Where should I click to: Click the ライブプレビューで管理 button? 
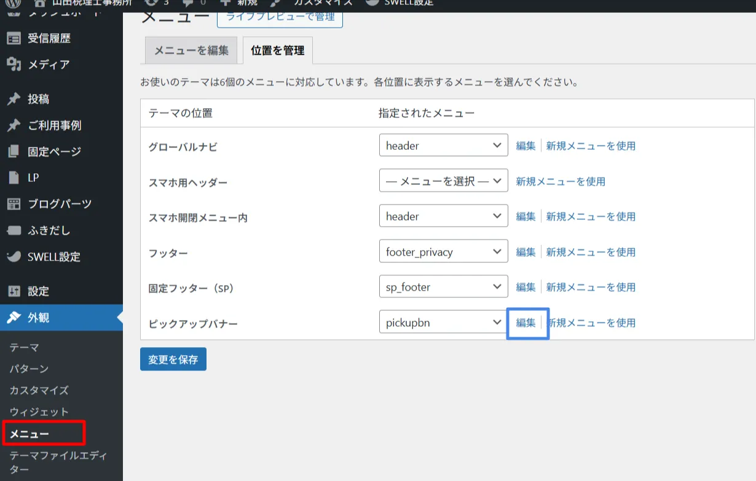(280, 17)
